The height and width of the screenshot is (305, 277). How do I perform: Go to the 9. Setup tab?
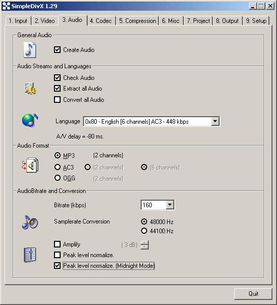point(256,20)
